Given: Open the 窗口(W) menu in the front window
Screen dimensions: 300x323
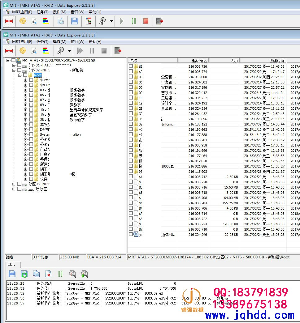Looking at the screenshot, I should (78, 42).
